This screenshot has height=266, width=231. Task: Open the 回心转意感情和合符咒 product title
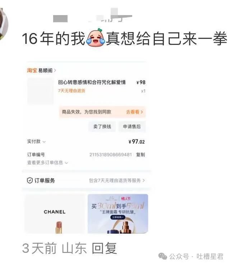(92, 82)
